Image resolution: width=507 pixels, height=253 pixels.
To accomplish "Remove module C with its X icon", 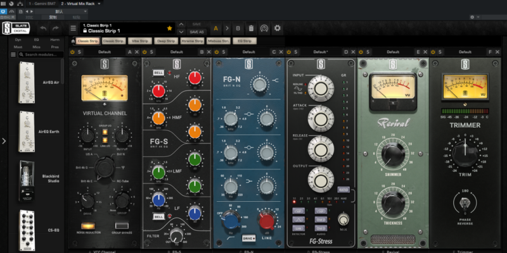I will pos(281,52).
